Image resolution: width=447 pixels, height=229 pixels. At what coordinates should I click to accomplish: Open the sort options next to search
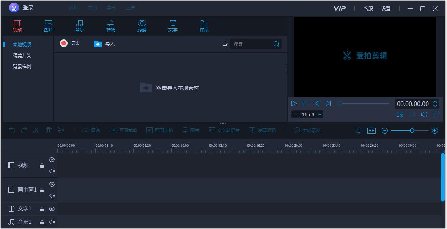(225, 44)
